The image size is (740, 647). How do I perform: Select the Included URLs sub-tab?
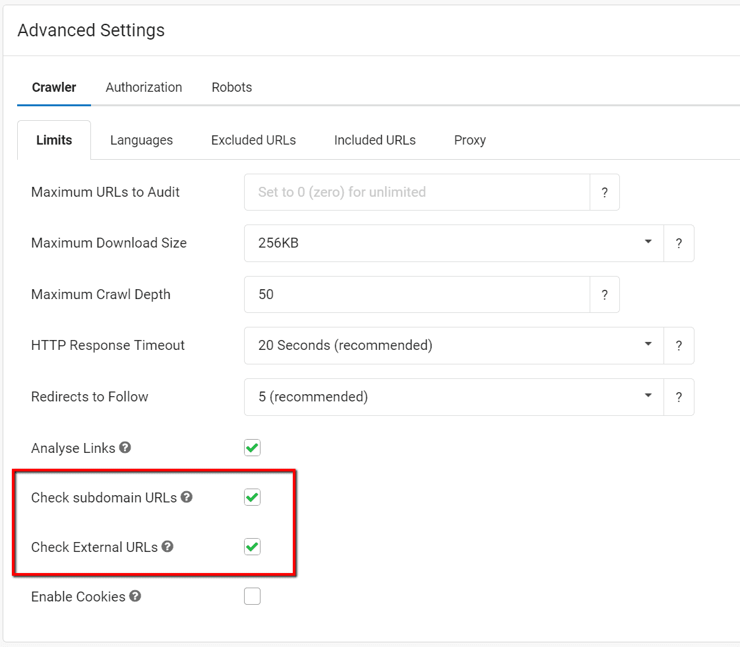375,140
